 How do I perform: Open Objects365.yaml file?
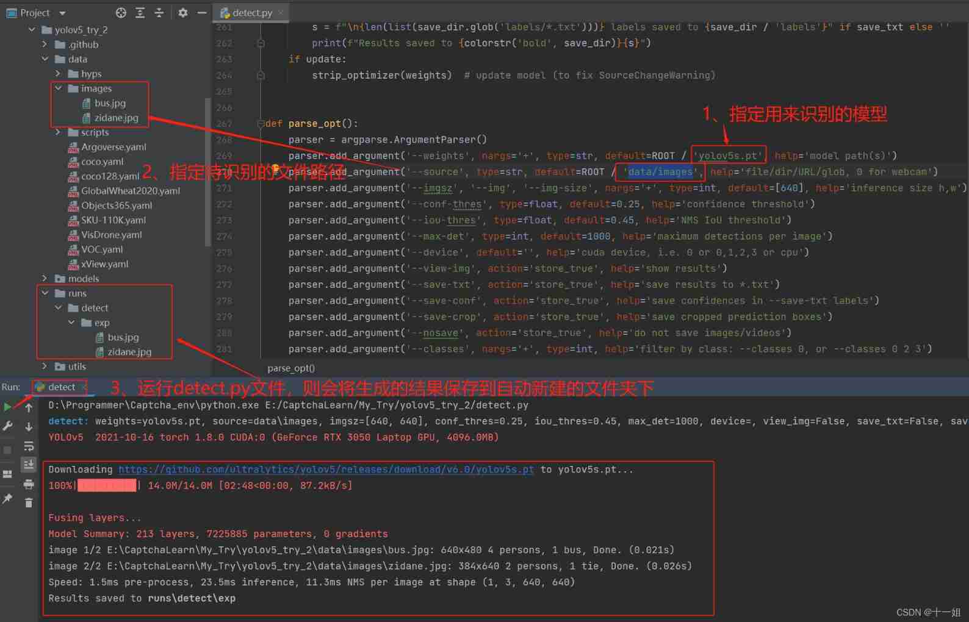(x=117, y=206)
